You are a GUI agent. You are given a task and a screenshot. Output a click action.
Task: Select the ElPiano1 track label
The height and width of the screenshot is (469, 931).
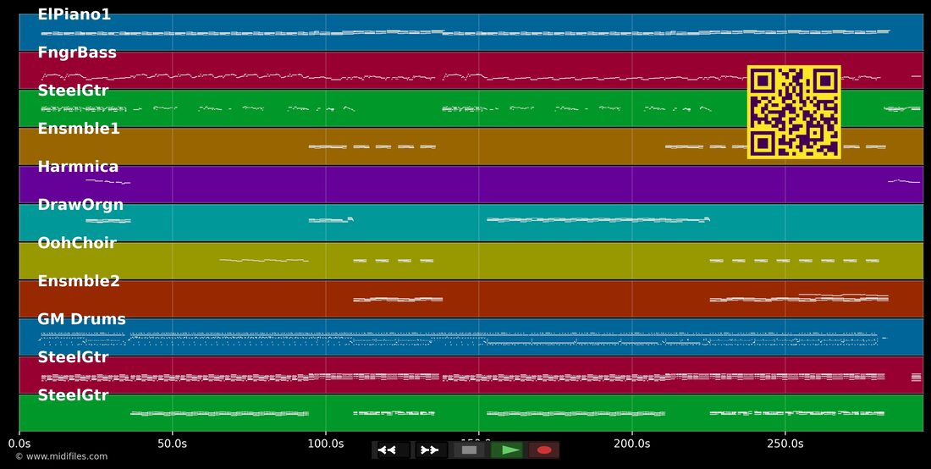[x=74, y=15]
